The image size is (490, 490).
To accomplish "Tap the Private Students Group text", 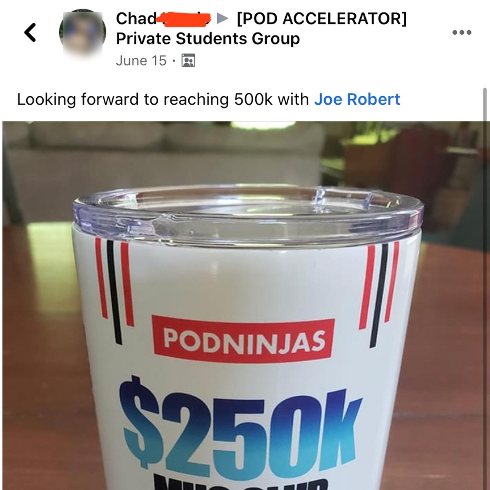I will tap(208, 39).
